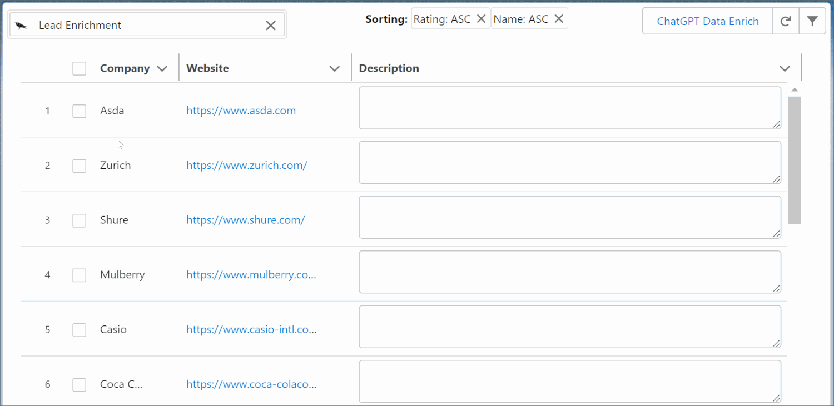Remove the Name: ASC sort chip
The height and width of the screenshot is (406, 834).
pyautogui.click(x=559, y=19)
